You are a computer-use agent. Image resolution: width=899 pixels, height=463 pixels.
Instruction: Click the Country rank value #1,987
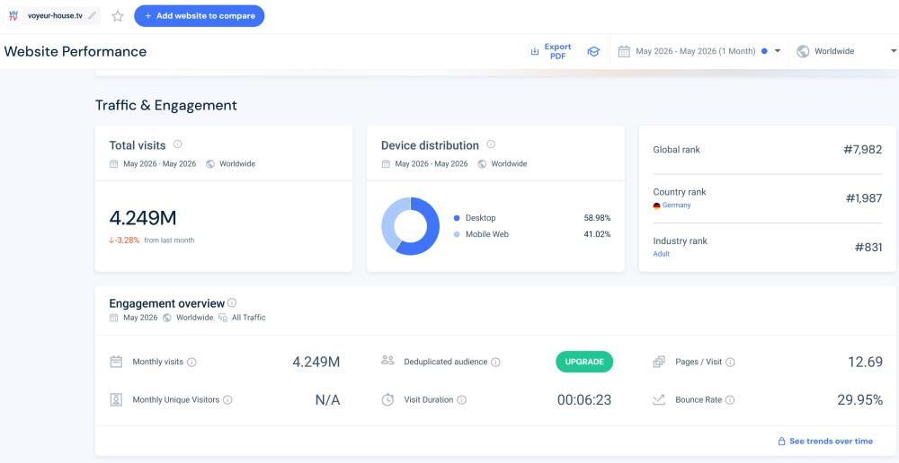[864, 198]
